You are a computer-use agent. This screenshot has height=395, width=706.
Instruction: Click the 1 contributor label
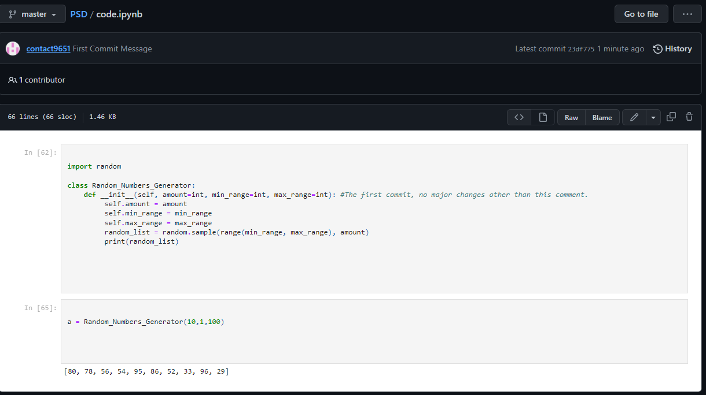tap(37, 80)
